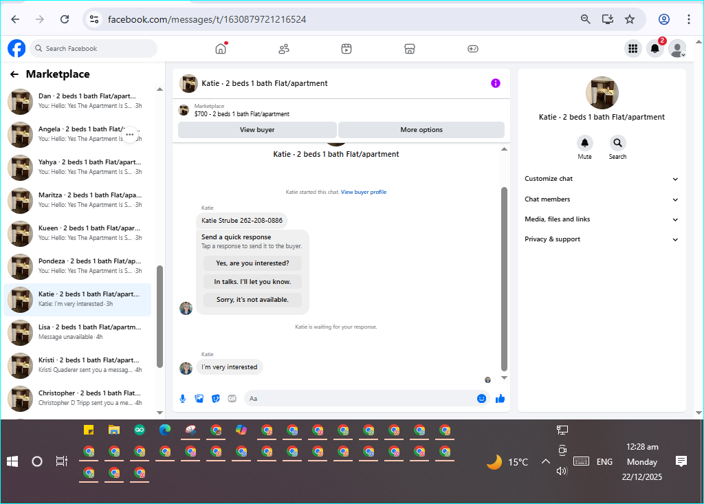Open emoji picker in message box
The width and height of the screenshot is (704, 504).
click(481, 398)
